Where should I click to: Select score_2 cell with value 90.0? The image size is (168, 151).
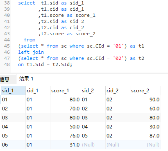pos(145,100)
